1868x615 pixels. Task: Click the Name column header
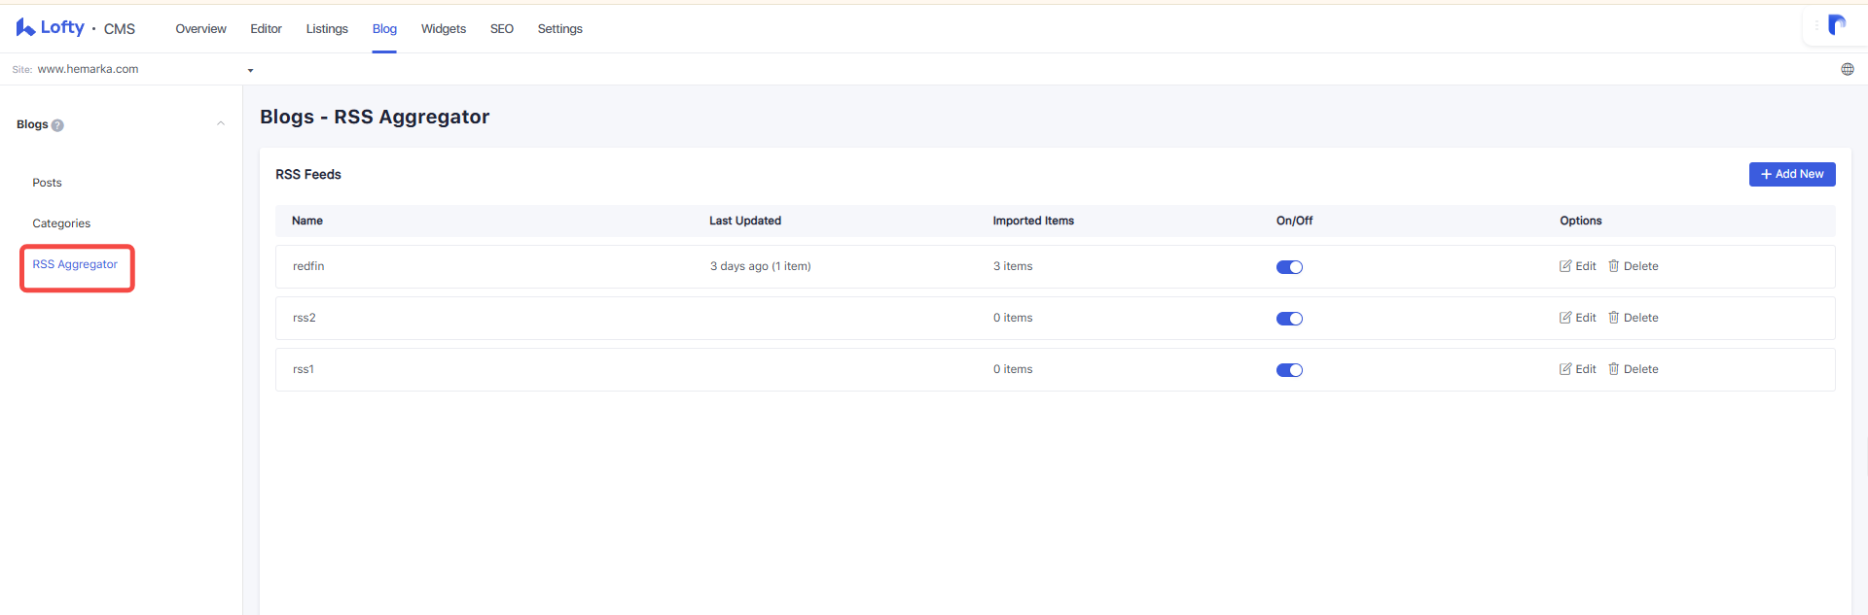click(x=307, y=221)
